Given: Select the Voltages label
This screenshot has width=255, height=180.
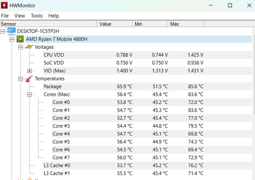Looking at the screenshot, I should 44,47.
